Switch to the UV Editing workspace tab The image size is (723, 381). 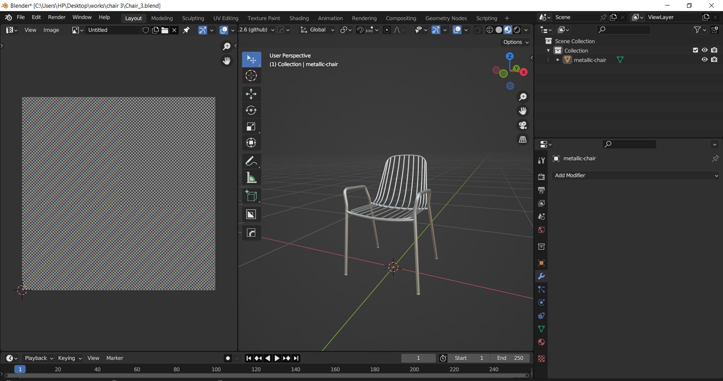coord(226,18)
